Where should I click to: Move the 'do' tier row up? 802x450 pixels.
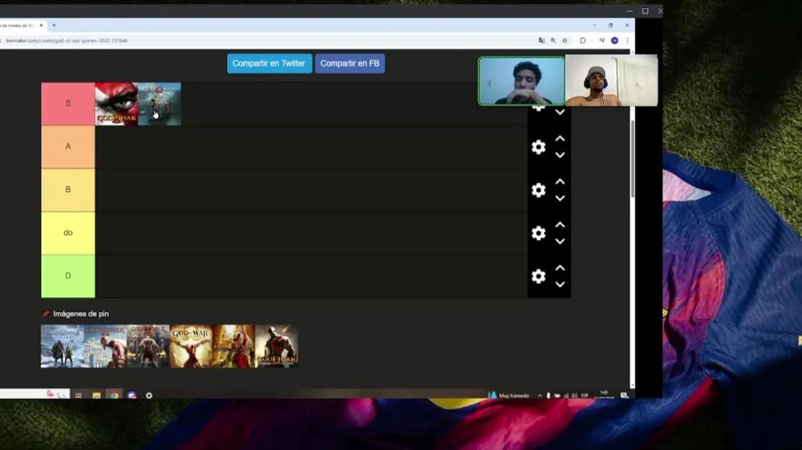pos(560,225)
